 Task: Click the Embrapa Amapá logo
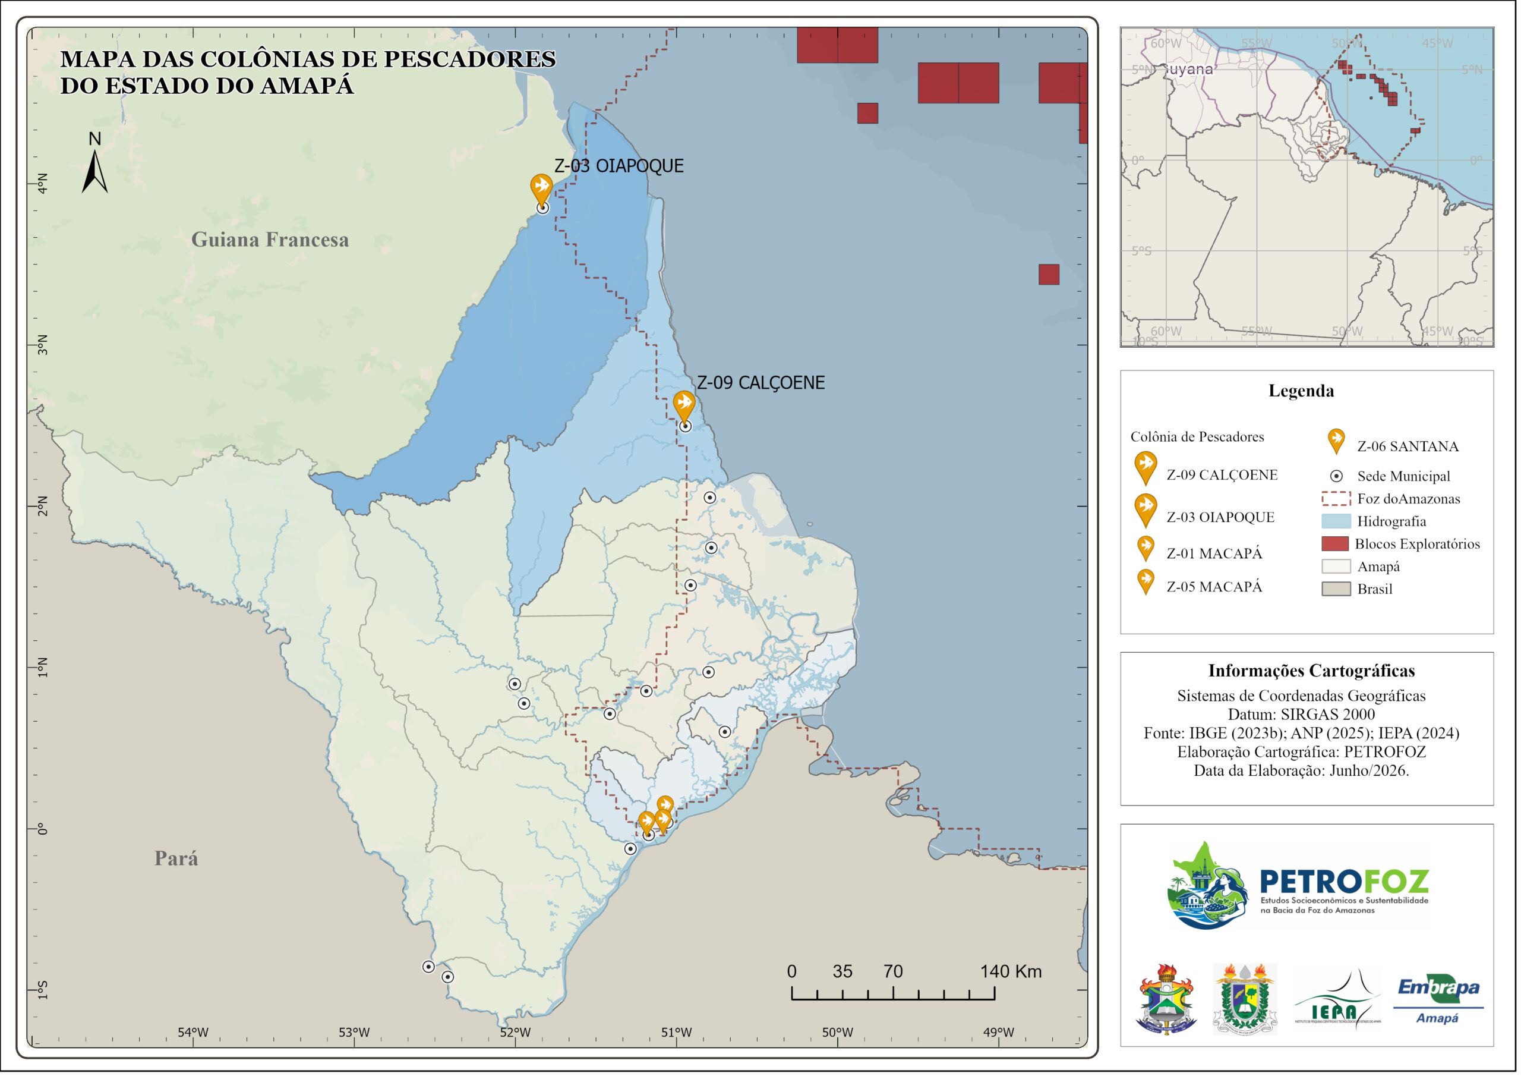(1440, 1000)
